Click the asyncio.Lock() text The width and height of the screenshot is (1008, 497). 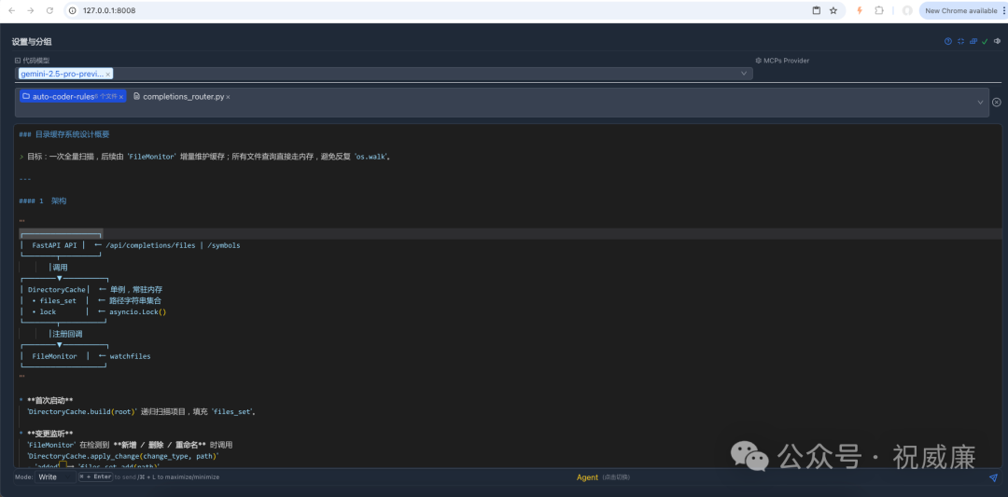pyautogui.click(x=137, y=312)
